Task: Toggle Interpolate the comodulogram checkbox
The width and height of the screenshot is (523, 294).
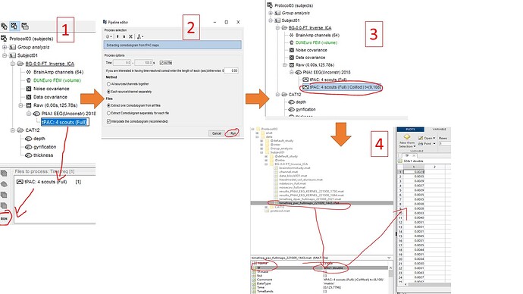Action: pyautogui.click(x=108, y=121)
